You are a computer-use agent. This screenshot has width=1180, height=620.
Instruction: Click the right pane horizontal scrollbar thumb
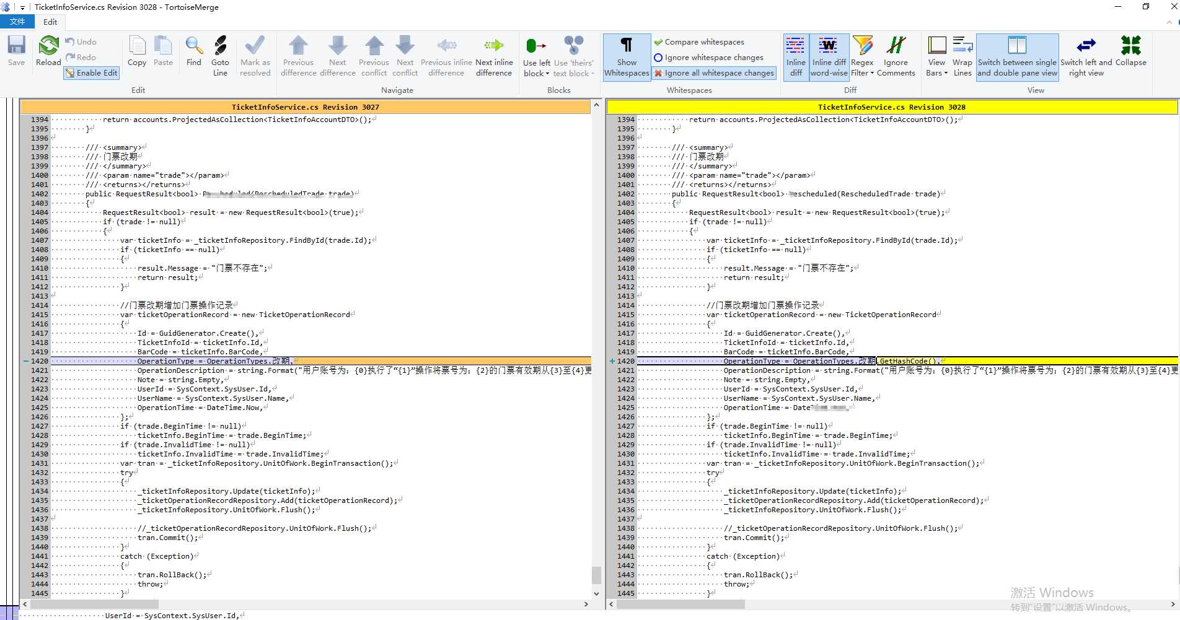tap(680, 604)
